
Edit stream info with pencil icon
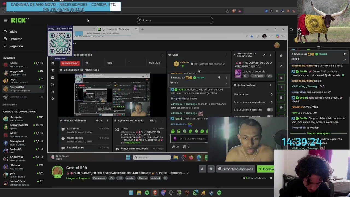coord(264,55)
